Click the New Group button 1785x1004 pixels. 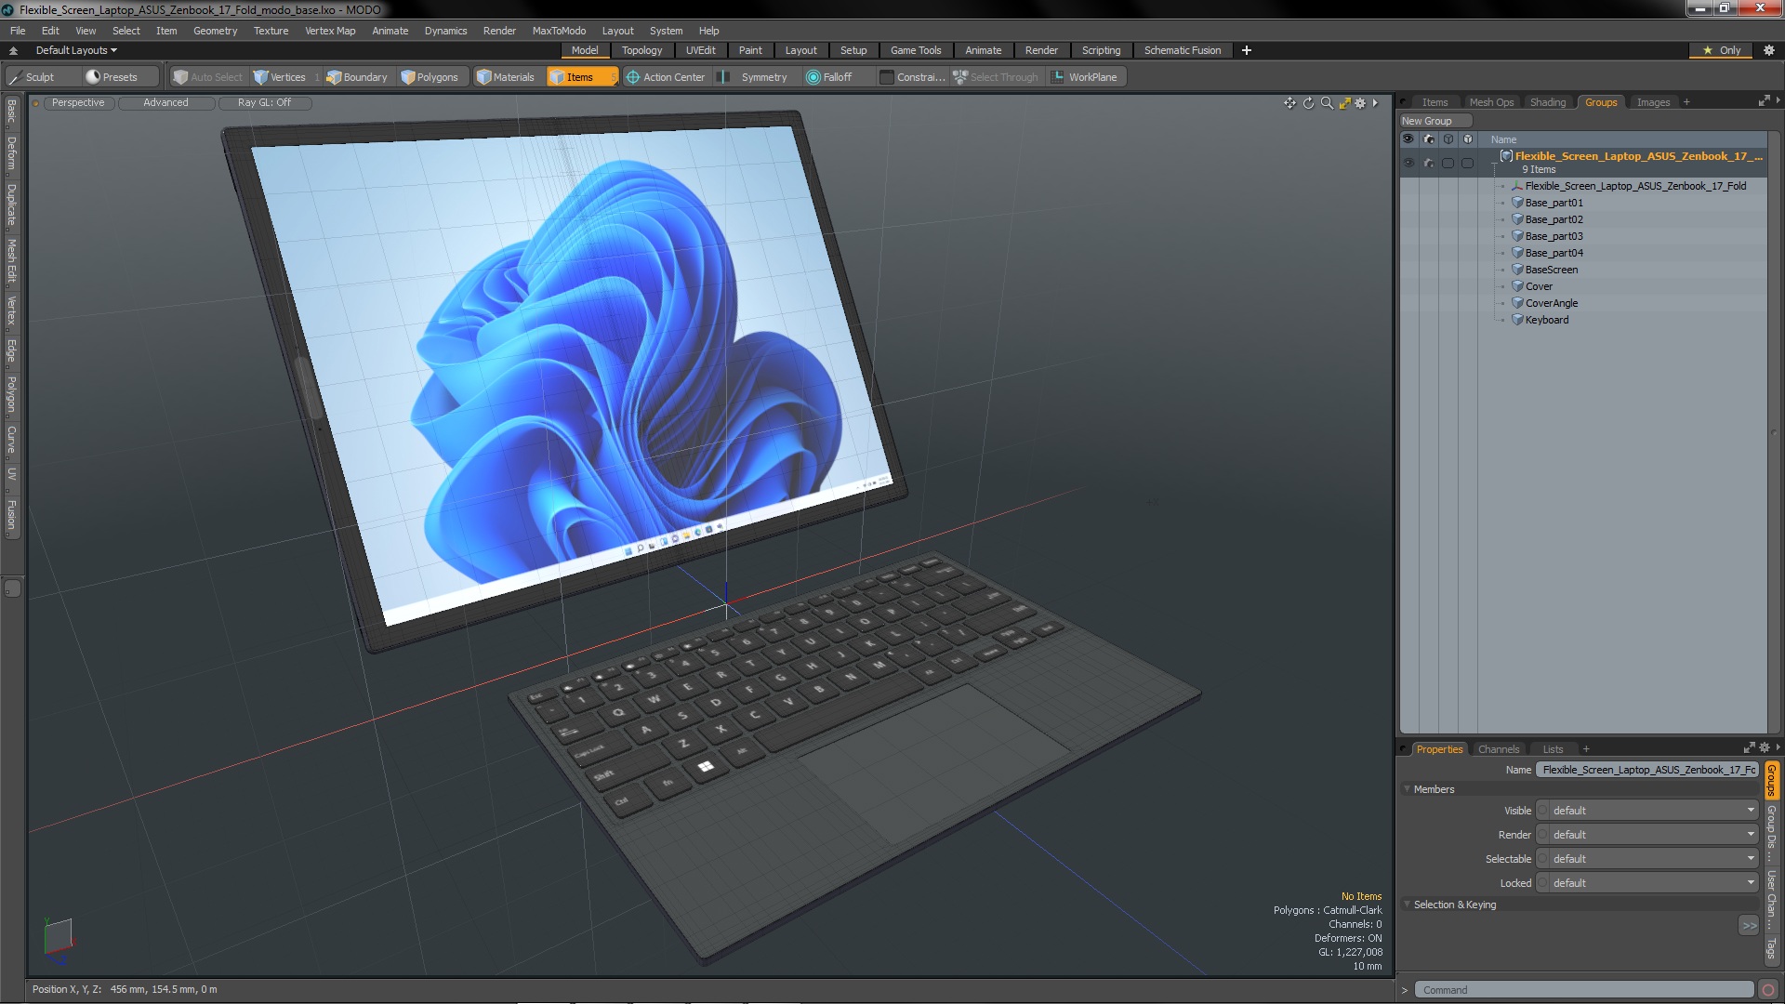(1435, 121)
